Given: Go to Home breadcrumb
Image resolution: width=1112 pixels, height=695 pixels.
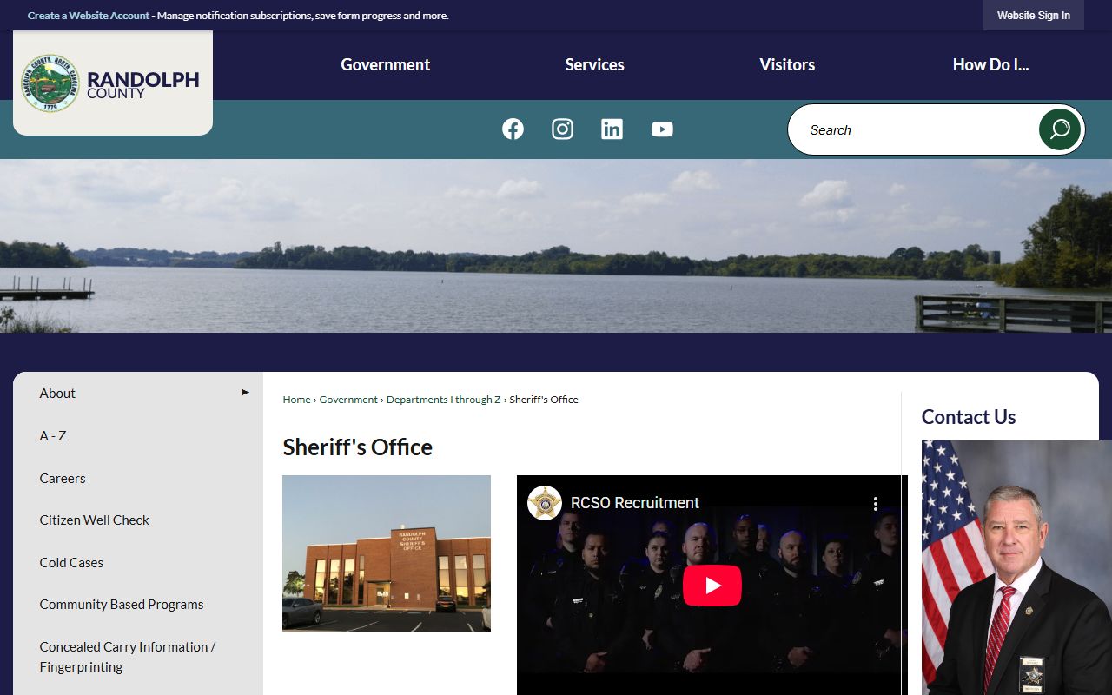Looking at the screenshot, I should coord(296,400).
